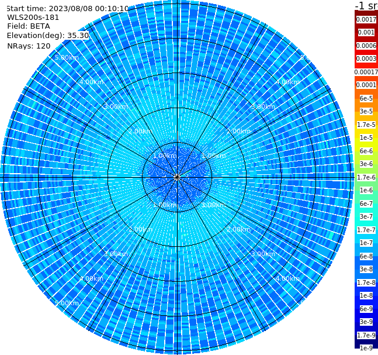
Task: Select the southeast 3.00km ring label
Action: coord(263,254)
